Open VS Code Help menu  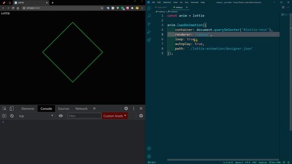coord(203,2)
